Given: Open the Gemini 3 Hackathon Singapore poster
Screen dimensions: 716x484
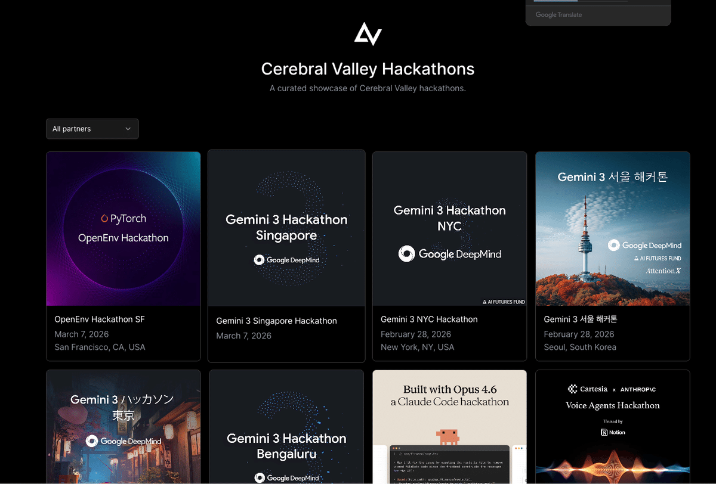Looking at the screenshot, I should [x=286, y=228].
